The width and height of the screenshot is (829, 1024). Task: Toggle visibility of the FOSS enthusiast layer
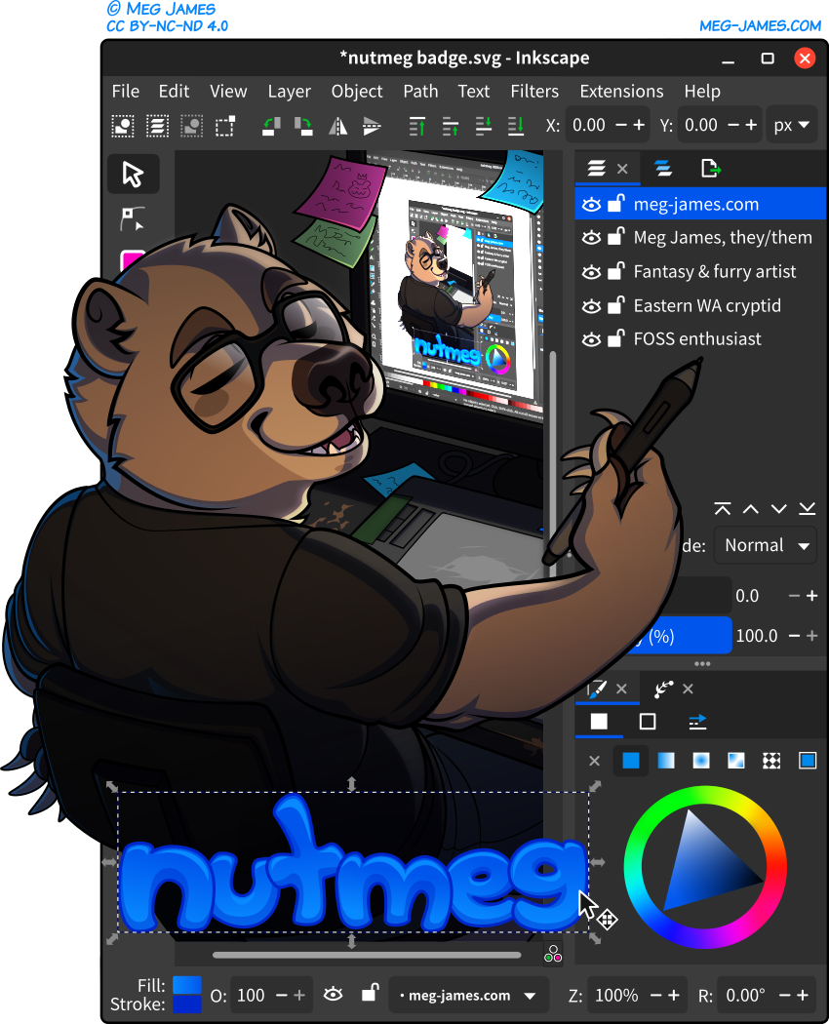(592, 338)
